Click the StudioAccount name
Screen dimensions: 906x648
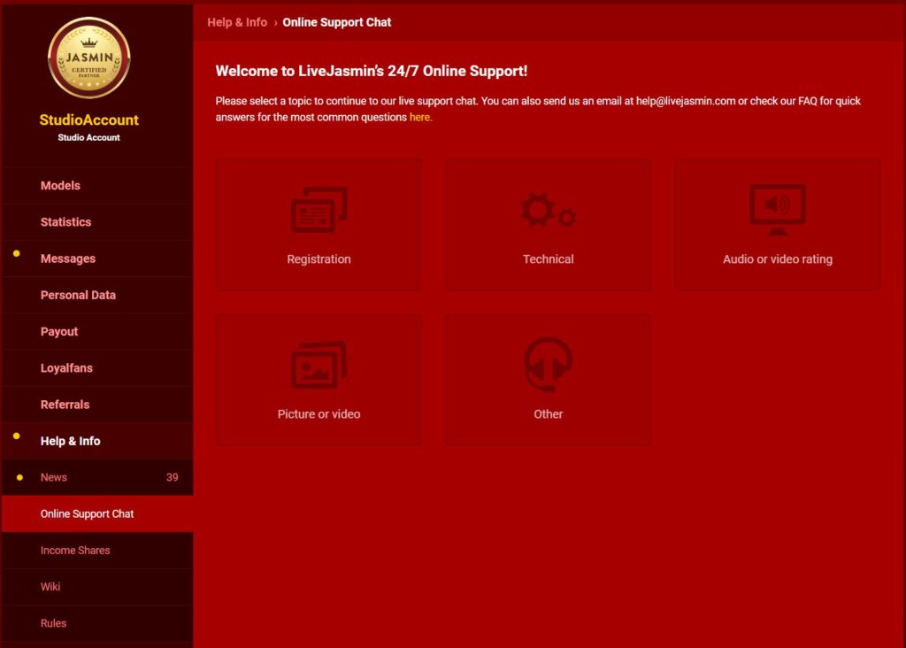point(89,120)
